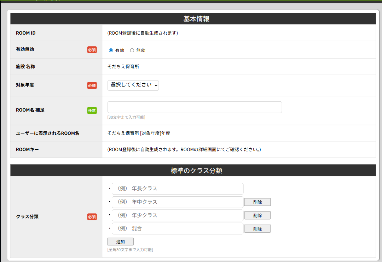Click the 必須 badge next to クラス分類

(x=92, y=217)
